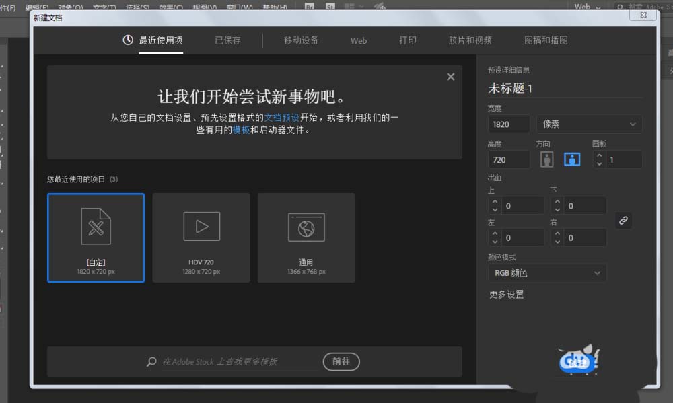673x403 pixels.
Task: Increase the 右 right bleed value
Action: point(557,234)
